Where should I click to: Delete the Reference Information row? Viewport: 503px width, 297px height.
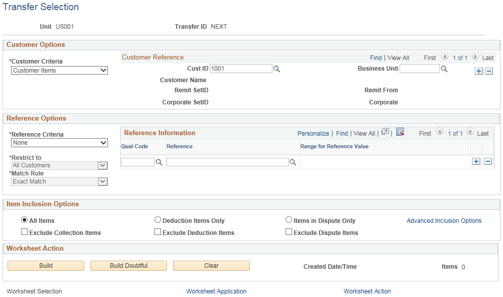click(x=488, y=161)
